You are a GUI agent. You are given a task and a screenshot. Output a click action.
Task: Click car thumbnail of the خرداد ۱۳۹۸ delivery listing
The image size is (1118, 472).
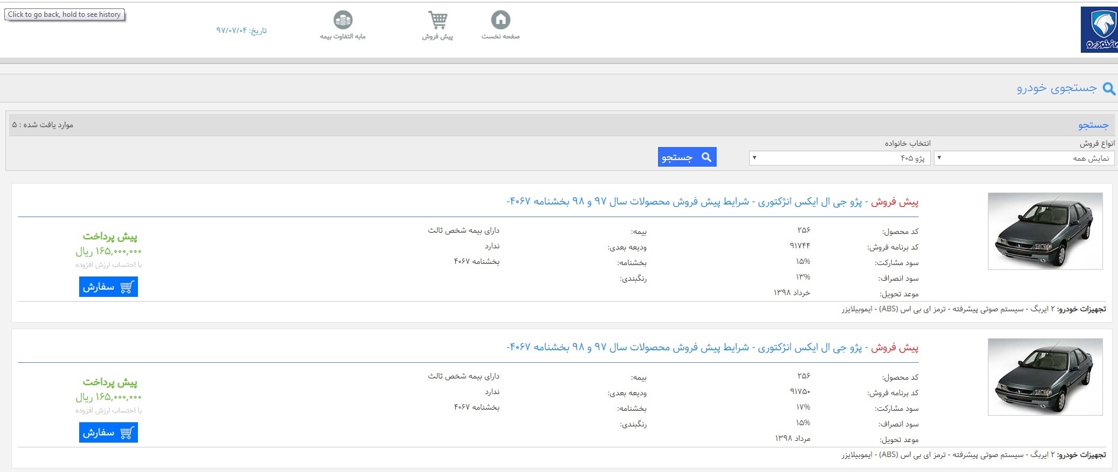pyautogui.click(x=1045, y=231)
